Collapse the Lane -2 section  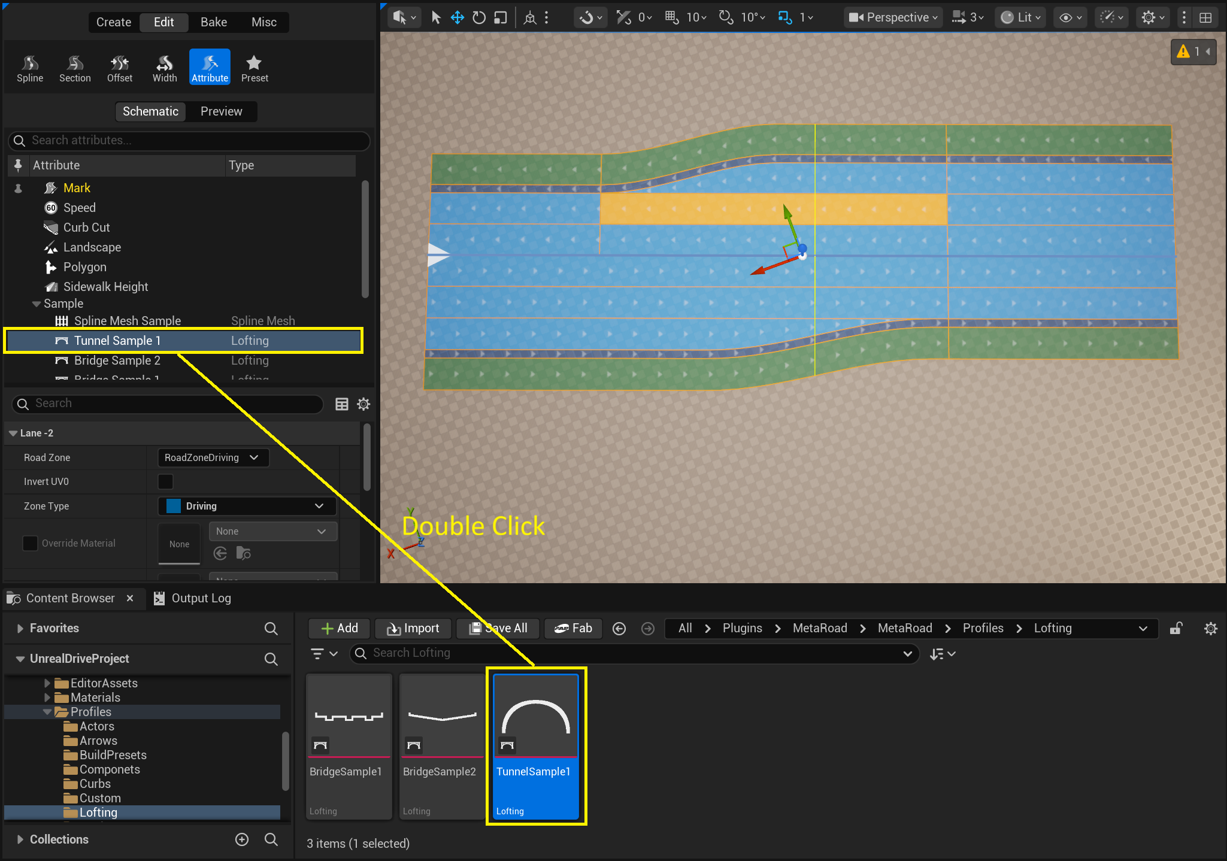(13, 433)
